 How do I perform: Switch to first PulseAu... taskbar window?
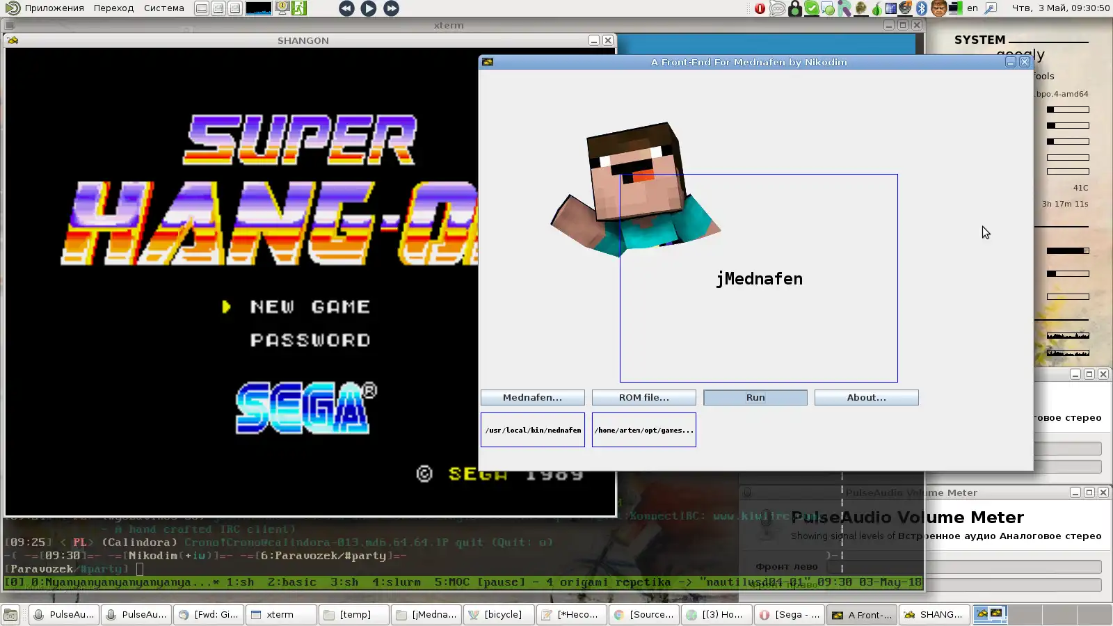[x=64, y=615]
